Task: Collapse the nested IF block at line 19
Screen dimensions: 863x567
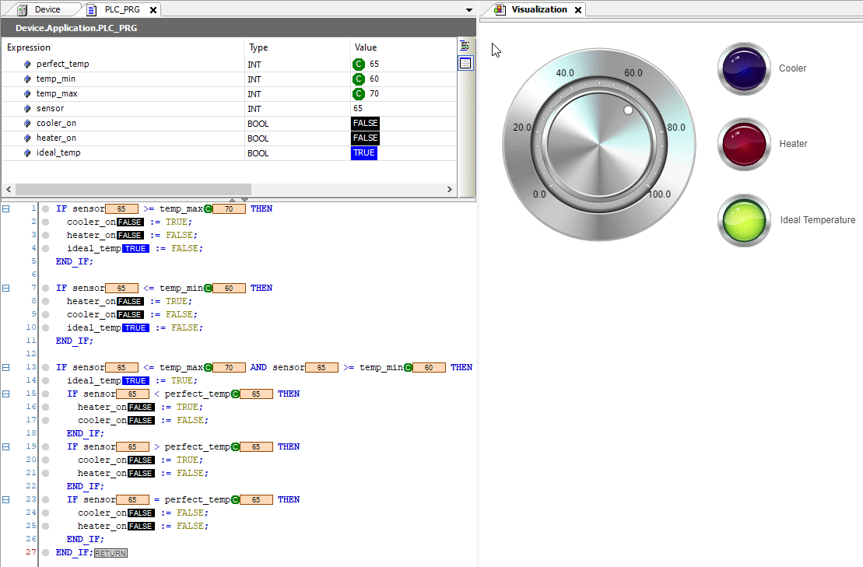Action: click(6, 446)
